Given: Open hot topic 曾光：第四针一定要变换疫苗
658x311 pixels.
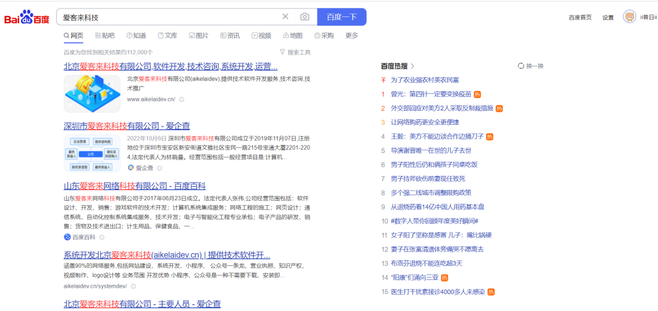Looking at the screenshot, I should click(x=431, y=94).
